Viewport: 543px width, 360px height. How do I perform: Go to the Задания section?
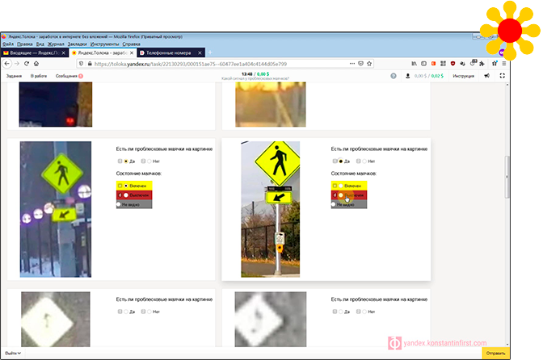pyautogui.click(x=14, y=76)
